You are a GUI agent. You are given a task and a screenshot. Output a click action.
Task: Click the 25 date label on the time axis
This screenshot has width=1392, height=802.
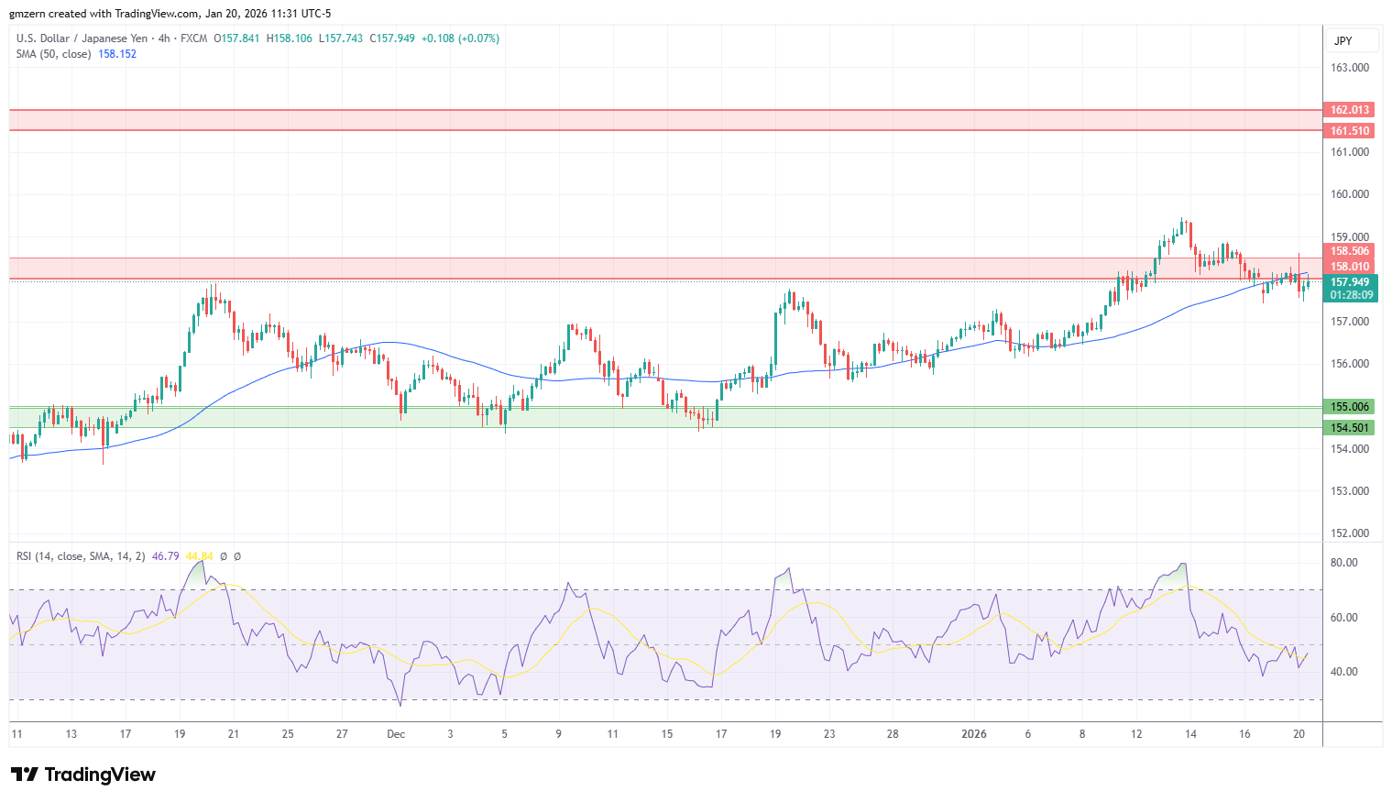[x=288, y=734]
